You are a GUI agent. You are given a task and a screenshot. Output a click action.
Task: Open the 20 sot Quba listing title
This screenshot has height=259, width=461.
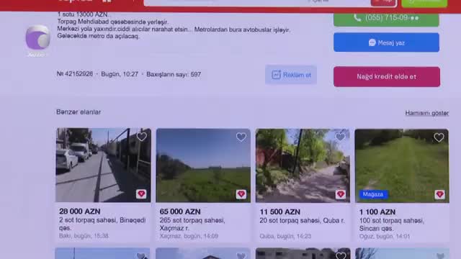(302, 221)
